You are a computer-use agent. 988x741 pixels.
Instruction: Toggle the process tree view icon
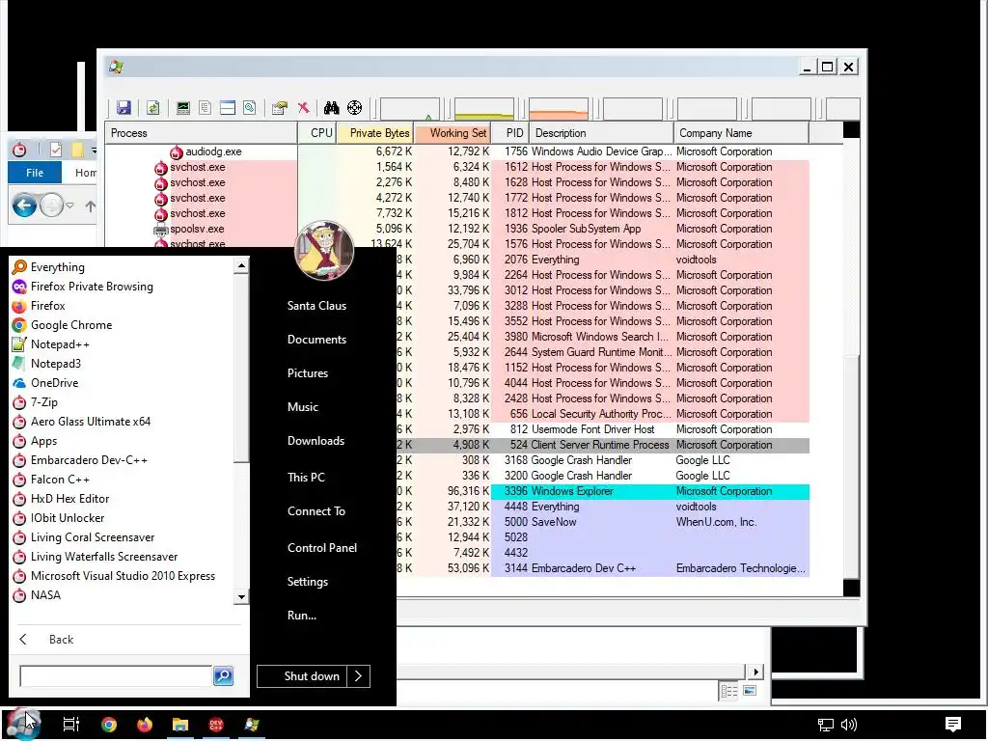(205, 108)
